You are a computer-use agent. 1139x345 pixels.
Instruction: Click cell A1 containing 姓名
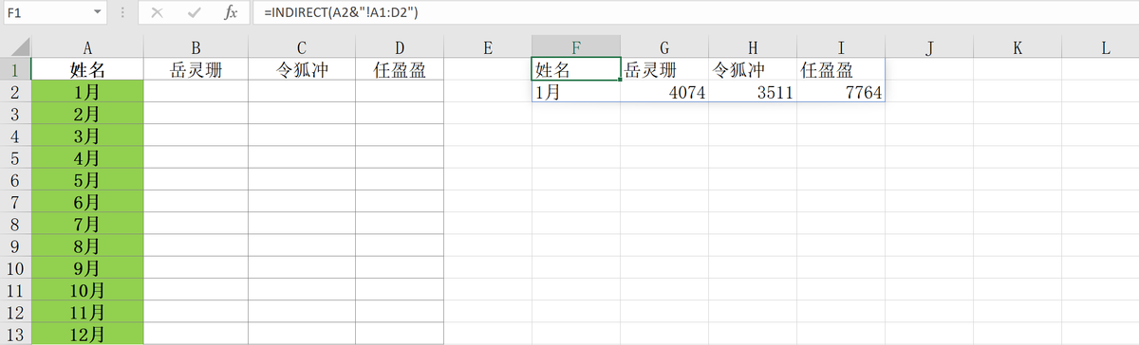click(x=87, y=69)
